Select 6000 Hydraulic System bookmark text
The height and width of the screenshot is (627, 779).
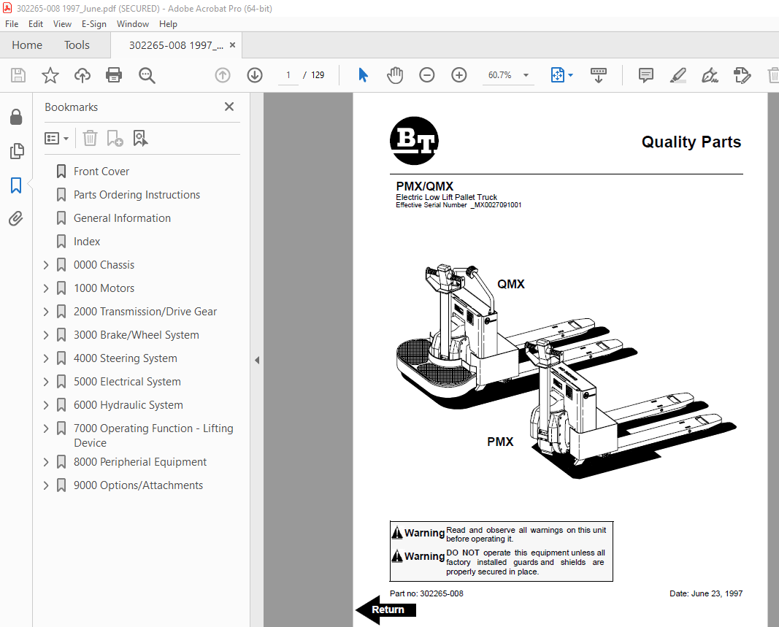pyautogui.click(x=128, y=405)
